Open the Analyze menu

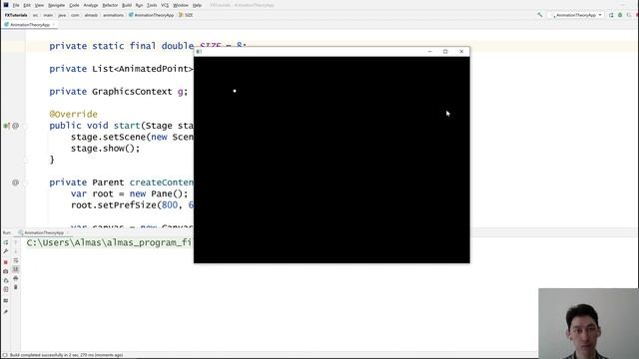tap(91, 5)
